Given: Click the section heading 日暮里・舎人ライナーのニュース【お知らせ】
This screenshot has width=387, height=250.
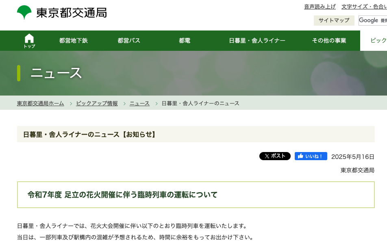Looking at the screenshot, I should coord(89,135).
